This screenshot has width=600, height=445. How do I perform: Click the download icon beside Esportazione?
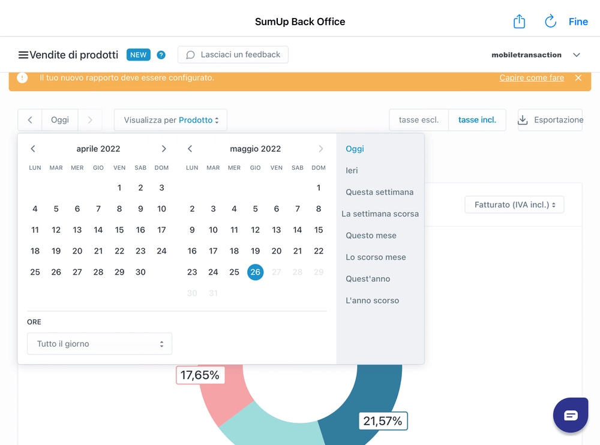[x=523, y=120]
